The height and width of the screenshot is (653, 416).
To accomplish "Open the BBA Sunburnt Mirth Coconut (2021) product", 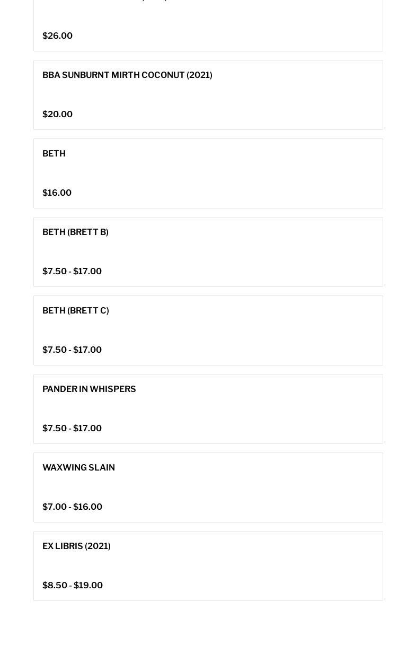I will click(x=127, y=75).
